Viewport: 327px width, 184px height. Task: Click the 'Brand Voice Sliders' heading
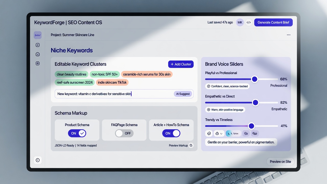[x=224, y=64]
